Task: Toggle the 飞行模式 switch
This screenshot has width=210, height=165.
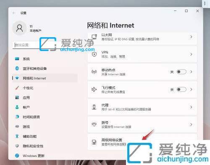Action: 181,89
